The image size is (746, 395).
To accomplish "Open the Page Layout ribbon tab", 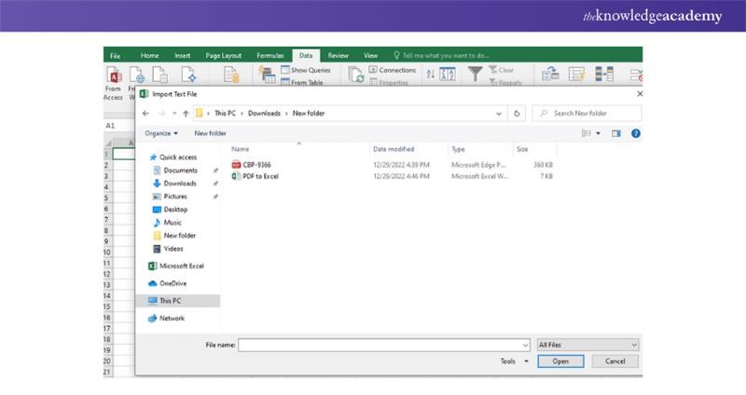I will [224, 56].
